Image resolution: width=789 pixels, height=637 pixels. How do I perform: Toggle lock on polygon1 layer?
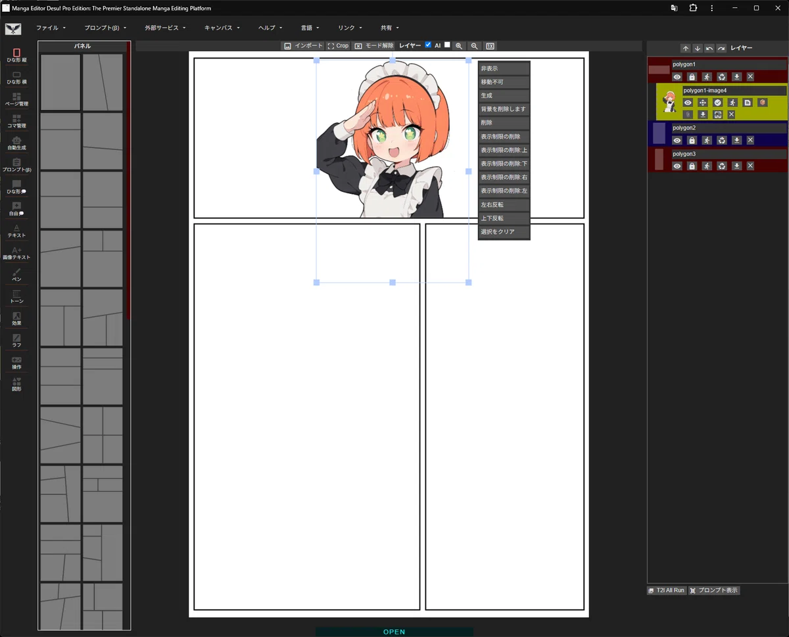pyautogui.click(x=692, y=77)
